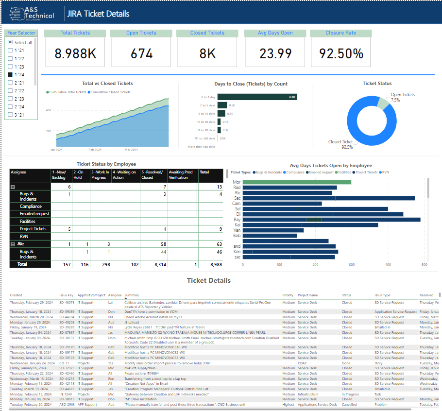Check the 1 '22 period checkbox
Image resolution: width=442 pixels, height=411 pixels.
(10, 58)
